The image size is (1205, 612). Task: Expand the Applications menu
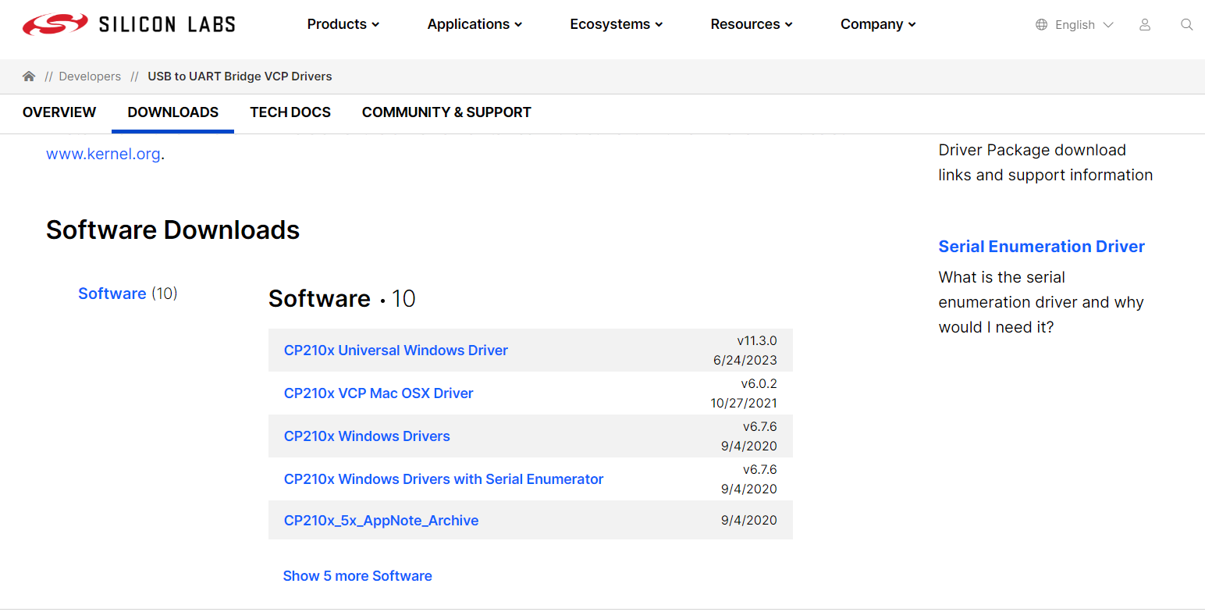[475, 24]
